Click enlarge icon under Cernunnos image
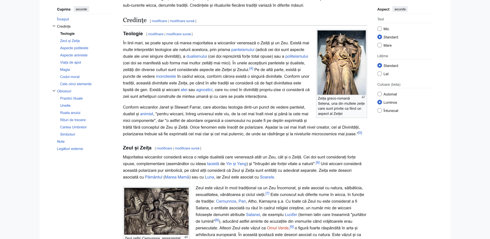 tap(186, 237)
